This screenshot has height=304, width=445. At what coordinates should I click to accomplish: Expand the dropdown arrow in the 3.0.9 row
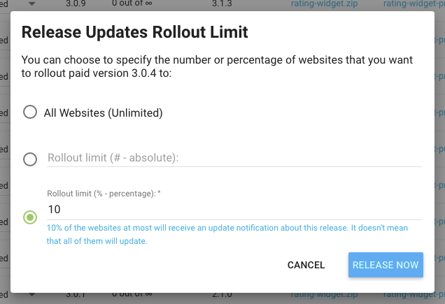[x=31, y=3]
